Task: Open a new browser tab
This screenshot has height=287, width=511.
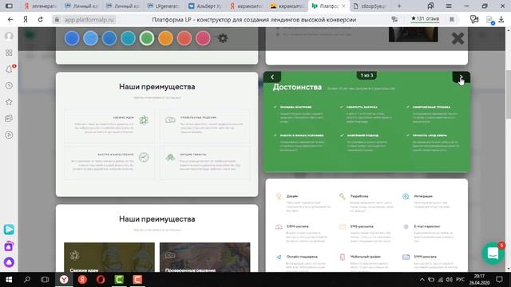Action: (399, 6)
